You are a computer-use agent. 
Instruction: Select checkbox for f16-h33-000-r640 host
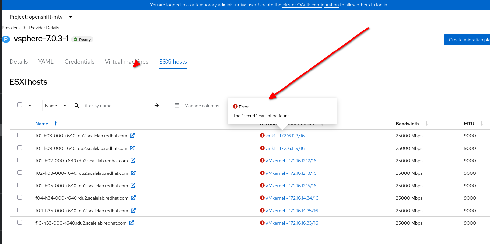click(x=20, y=222)
